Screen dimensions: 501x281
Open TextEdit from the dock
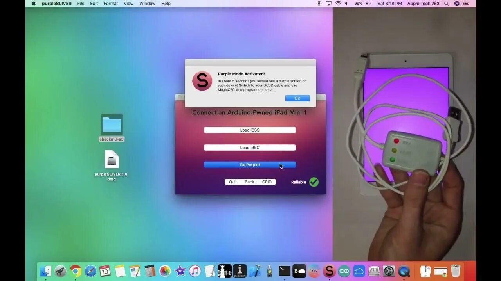coord(210,270)
